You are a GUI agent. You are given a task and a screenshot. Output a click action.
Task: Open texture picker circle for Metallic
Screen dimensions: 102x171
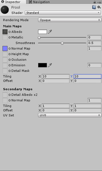[x=9, y=37]
